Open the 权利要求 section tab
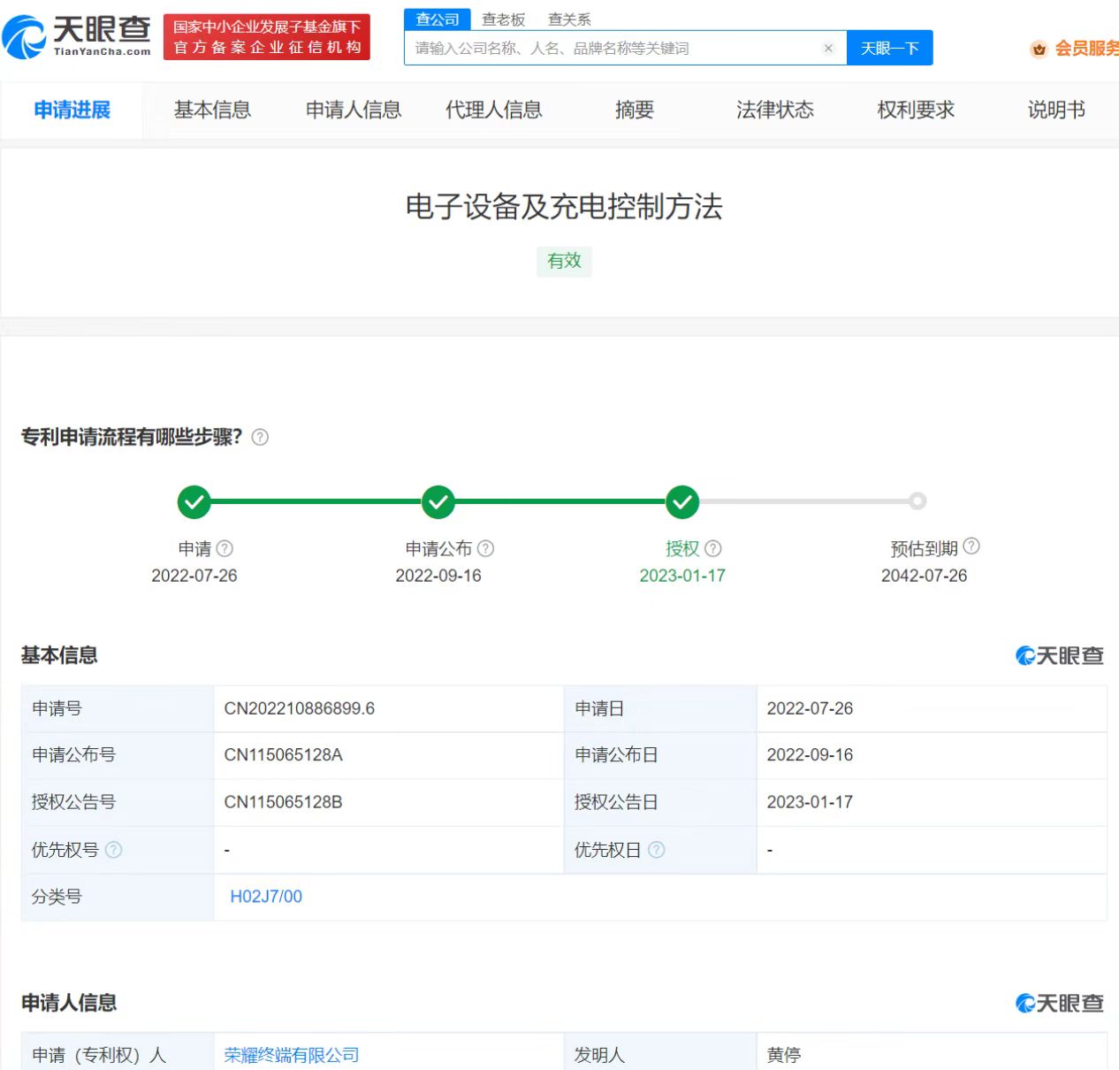The width and height of the screenshot is (1119, 1070). click(x=916, y=110)
